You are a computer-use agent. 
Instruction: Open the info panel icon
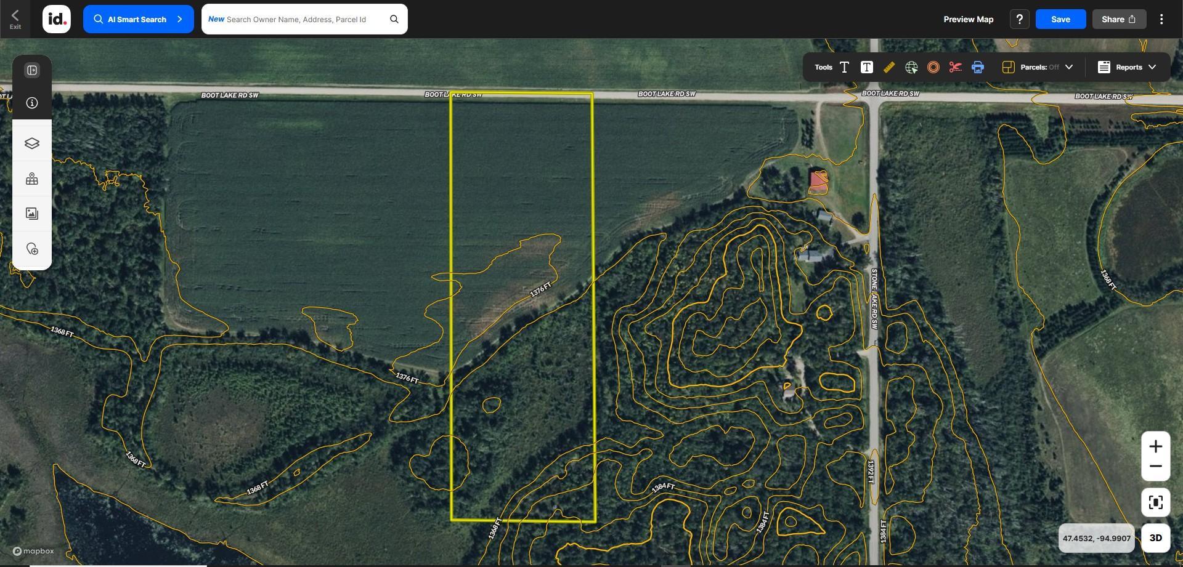pos(32,103)
